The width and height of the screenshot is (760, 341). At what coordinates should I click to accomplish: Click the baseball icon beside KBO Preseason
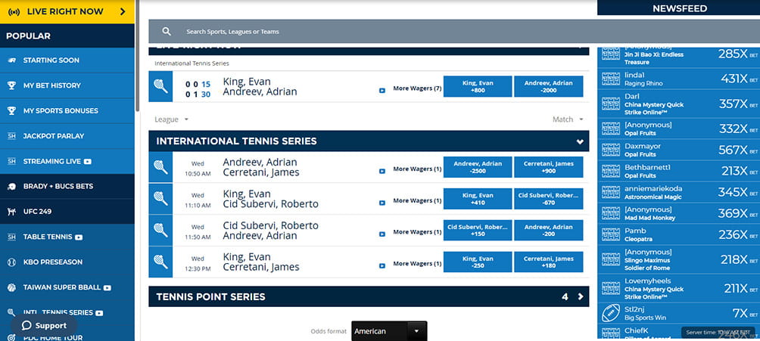[x=11, y=262]
